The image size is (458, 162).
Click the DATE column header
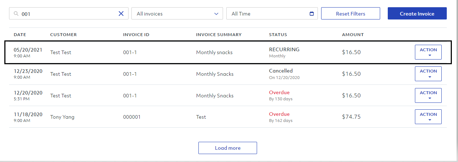coord(20,35)
